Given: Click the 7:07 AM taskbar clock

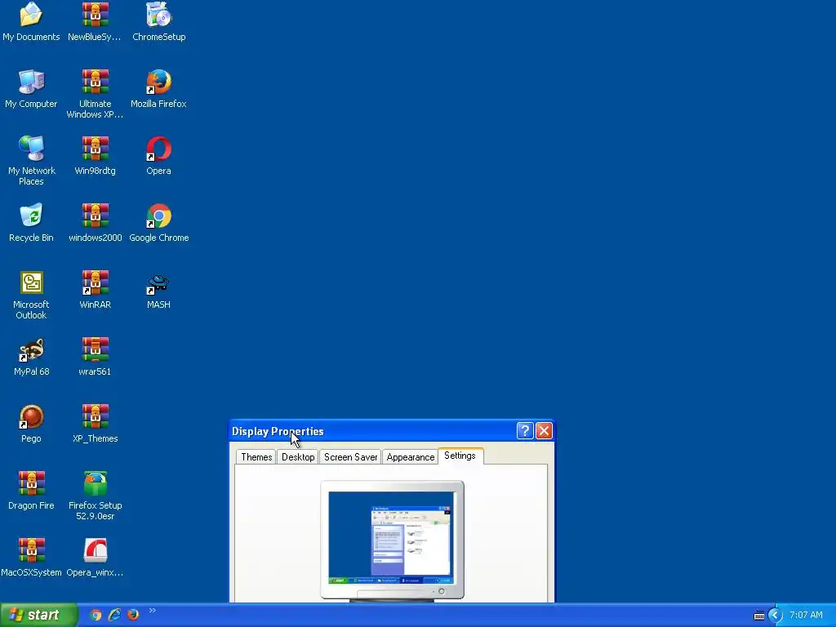Looking at the screenshot, I should 806,616.
